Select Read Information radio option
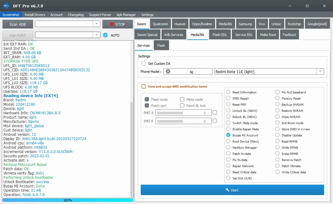 coord(228,92)
